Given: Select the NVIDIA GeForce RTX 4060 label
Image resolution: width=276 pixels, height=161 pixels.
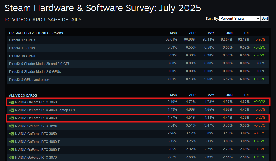Looking at the screenshot, I should pos(36,118).
